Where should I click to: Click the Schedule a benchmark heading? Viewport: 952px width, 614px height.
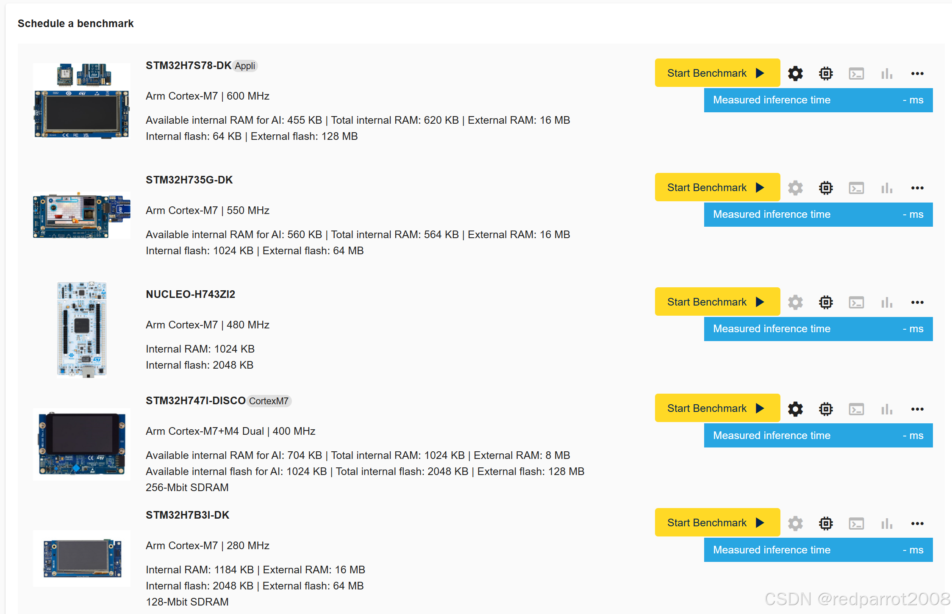coord(75,24)
